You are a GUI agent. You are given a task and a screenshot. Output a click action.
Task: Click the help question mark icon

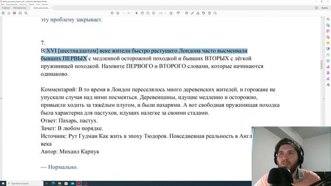point(317,8)
